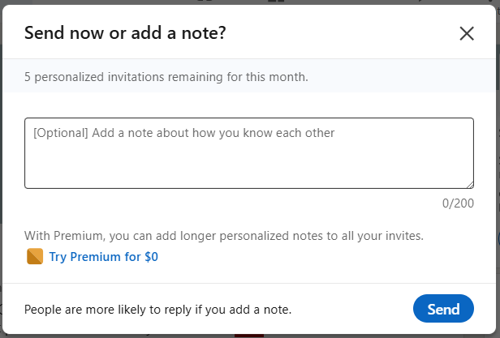500x338 pixels.
Task: Click the $0 text in the Premium offer
Action: 151,257
